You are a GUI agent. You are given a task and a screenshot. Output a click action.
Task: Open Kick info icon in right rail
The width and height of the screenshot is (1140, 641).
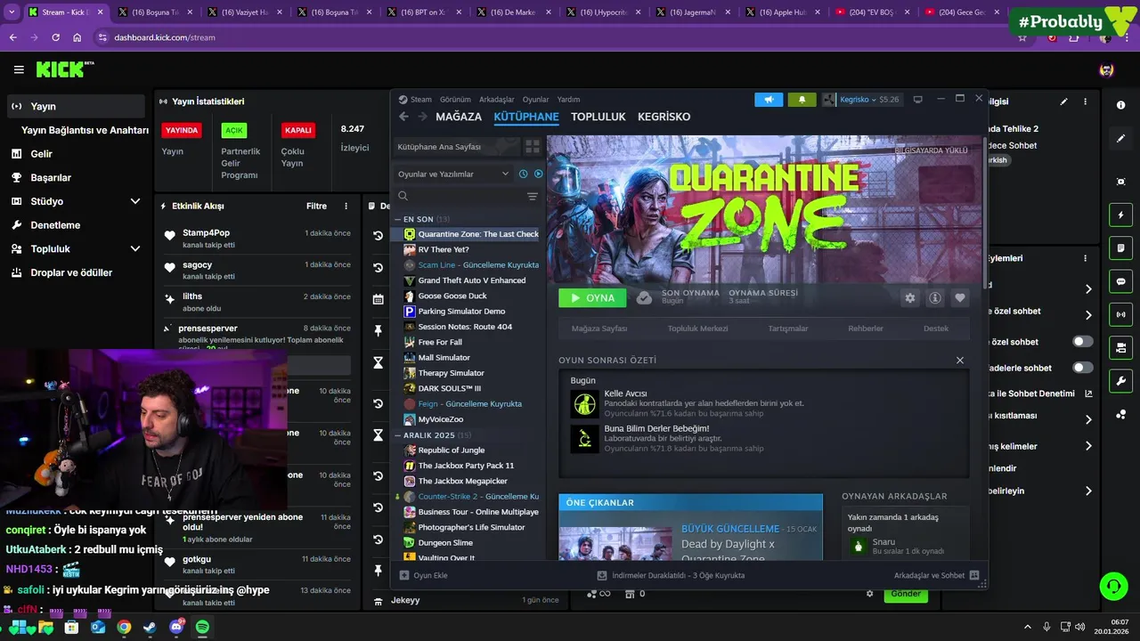click(1120, 105)
